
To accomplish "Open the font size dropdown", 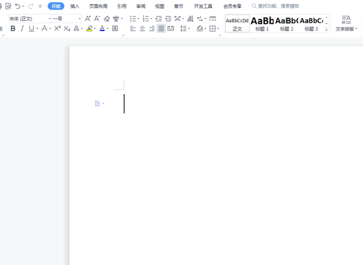I will pos(80,19).
